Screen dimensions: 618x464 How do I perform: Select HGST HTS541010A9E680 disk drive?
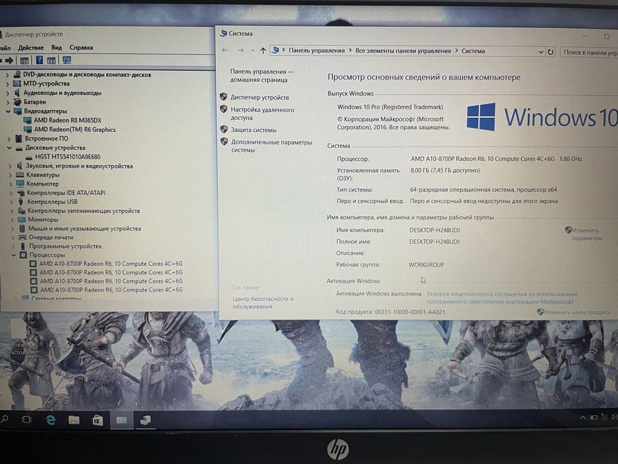(68, 156)
